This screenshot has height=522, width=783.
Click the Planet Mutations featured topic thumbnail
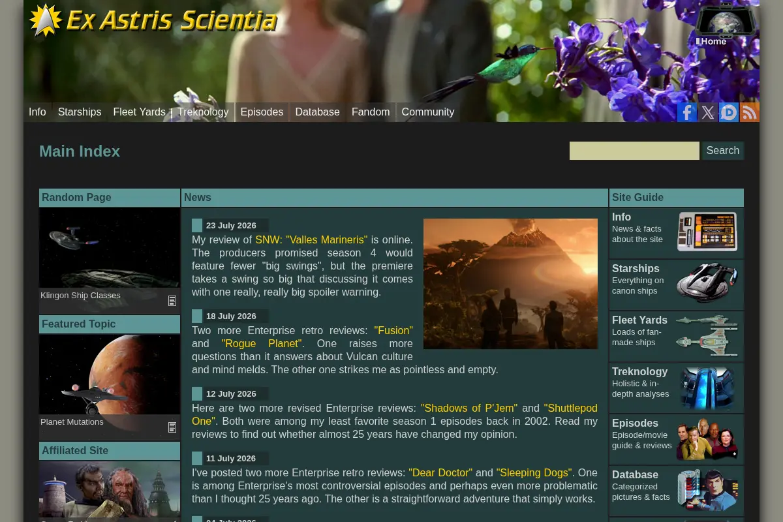(x=110, y=375)
